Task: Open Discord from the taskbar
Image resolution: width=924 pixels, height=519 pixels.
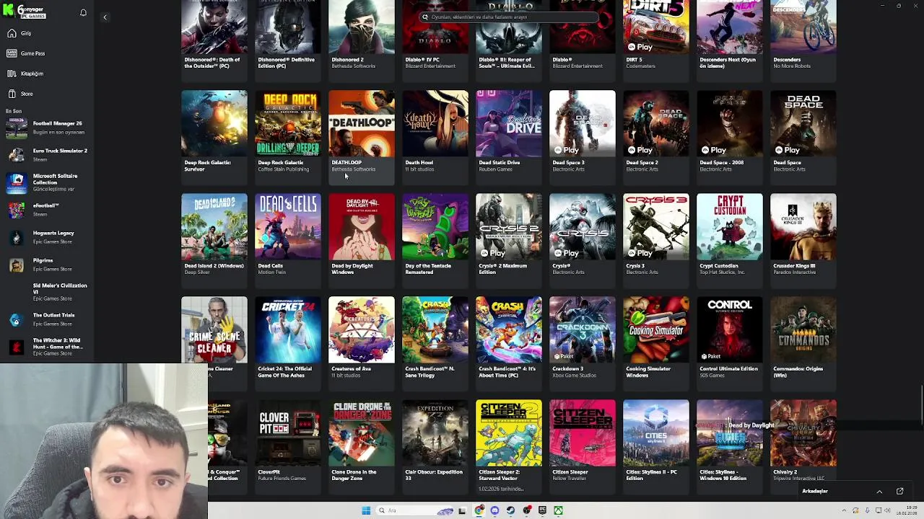Action: pos(494,510)
